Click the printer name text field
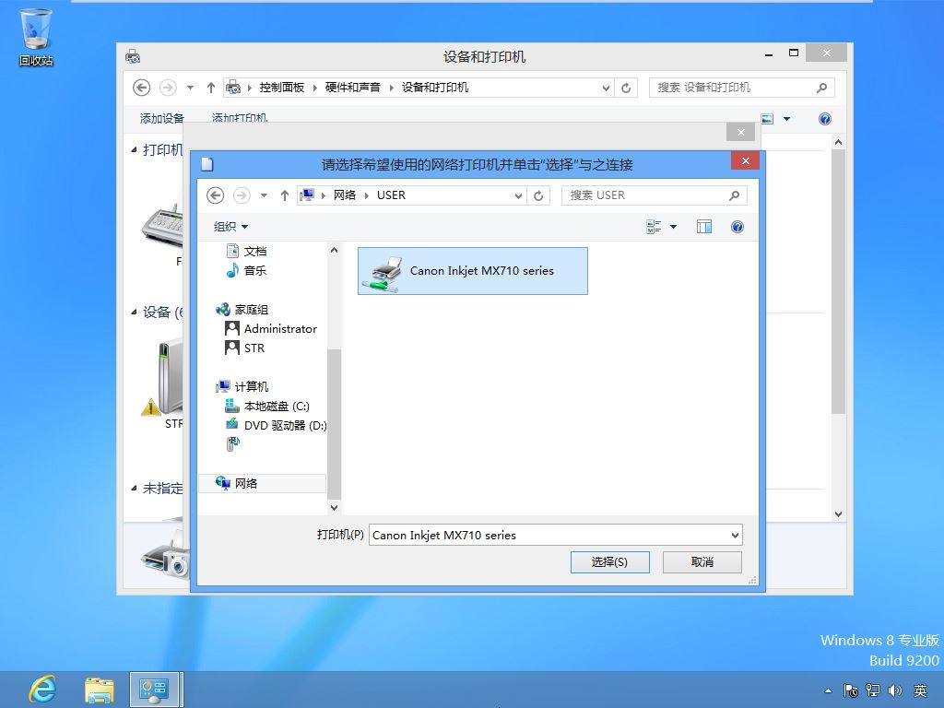Screen dimensions: 944x708 click(x=548, y=536)
